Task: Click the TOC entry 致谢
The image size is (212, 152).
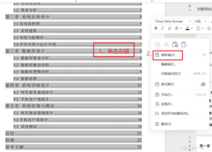Action: [73, 140]
